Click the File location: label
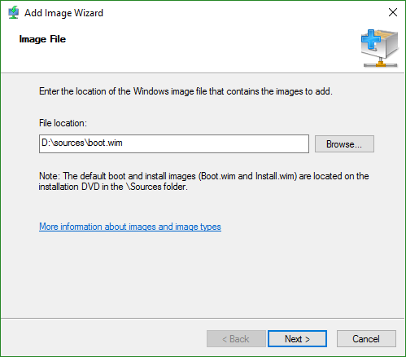This screenshot has width=406, height=357. point(63,123)
